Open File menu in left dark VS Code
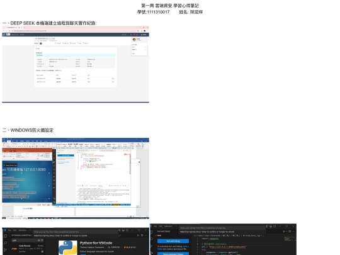This screenshot has height=255, width=340. pyautogui.click(x=9, y=230)
